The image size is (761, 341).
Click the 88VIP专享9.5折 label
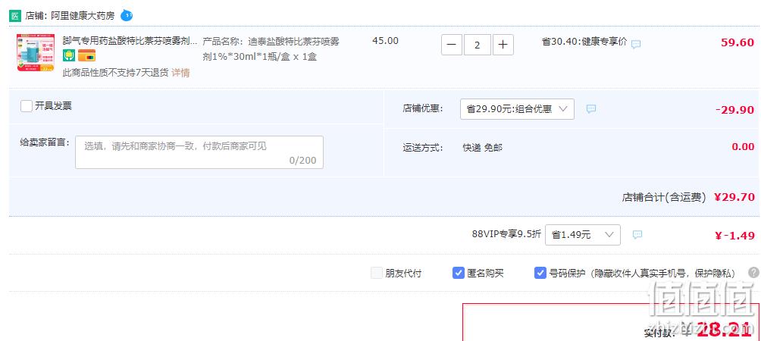[506, 234]
